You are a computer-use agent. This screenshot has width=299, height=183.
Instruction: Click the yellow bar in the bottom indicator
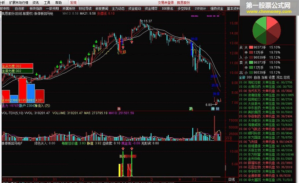coord(120,170)
